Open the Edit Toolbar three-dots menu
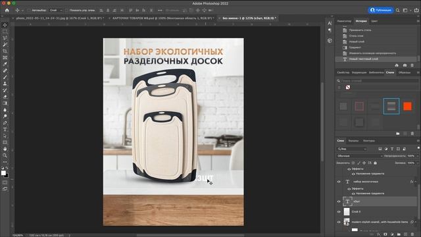The height and width of the screenshot is (237, 421). pos(5,162)
